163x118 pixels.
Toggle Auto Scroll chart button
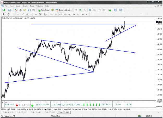pyautogui.click(x=100, y=10)
